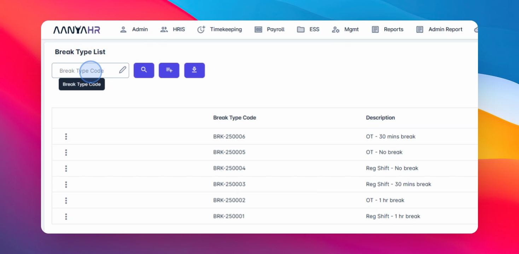The height and width of the screenshot is (254, 519).
Task: Open row actions for BRK-250001
Action: click(66, 216)
